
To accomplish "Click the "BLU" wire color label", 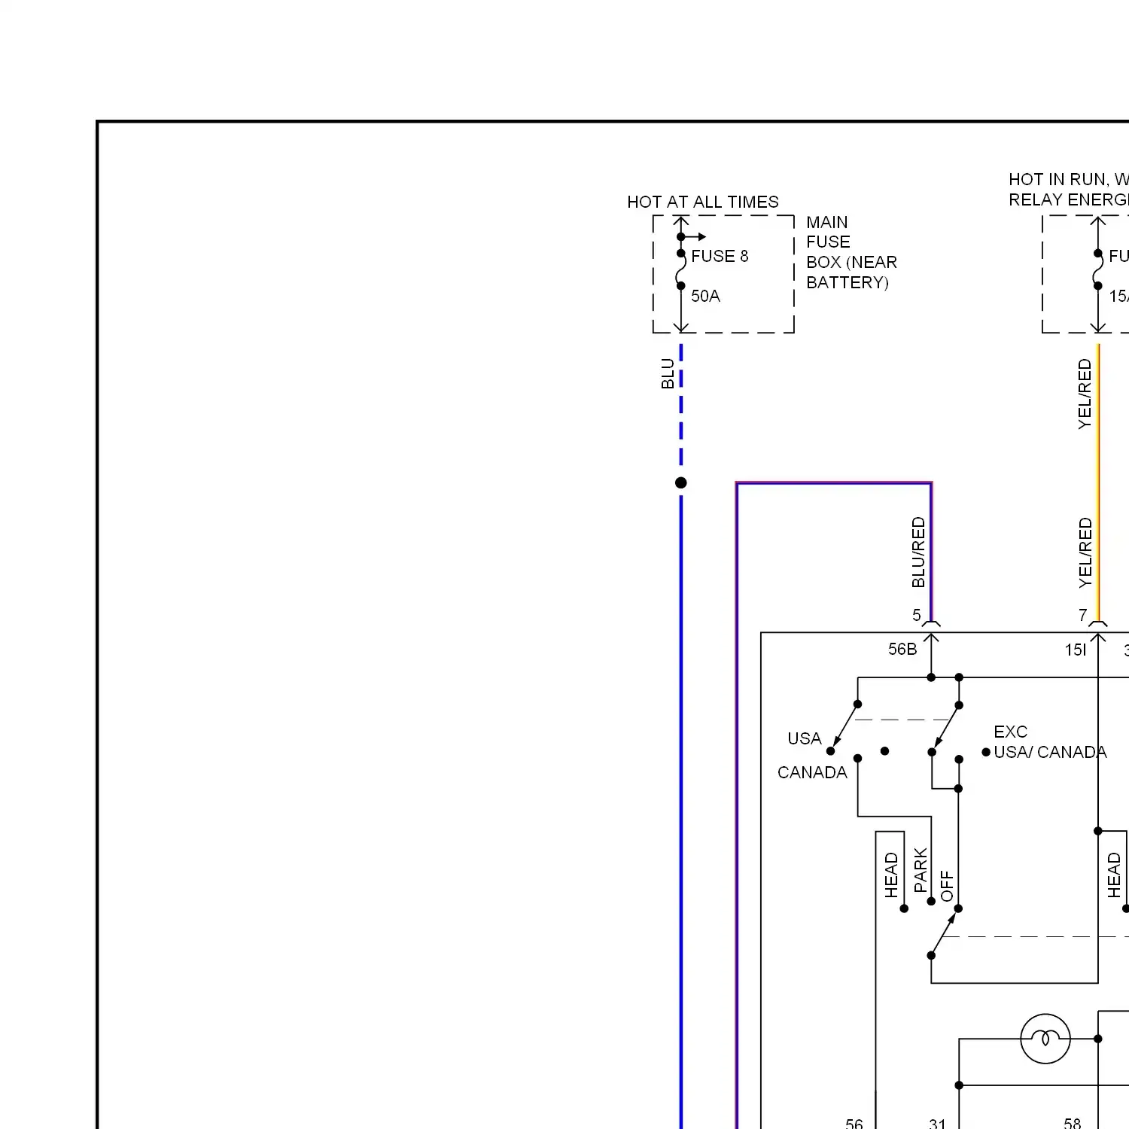I will [668, 374].
